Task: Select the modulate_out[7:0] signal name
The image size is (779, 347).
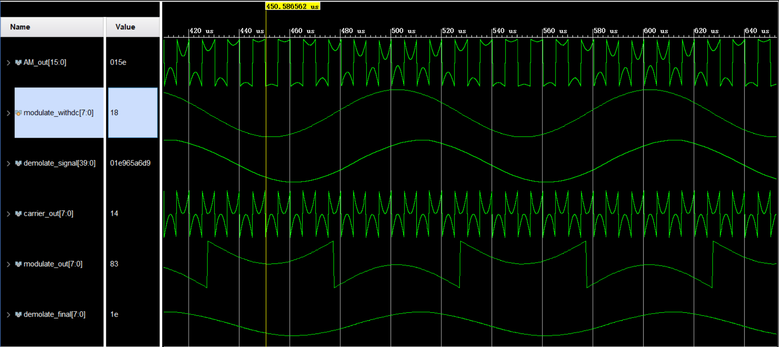Action: [53, 264]
